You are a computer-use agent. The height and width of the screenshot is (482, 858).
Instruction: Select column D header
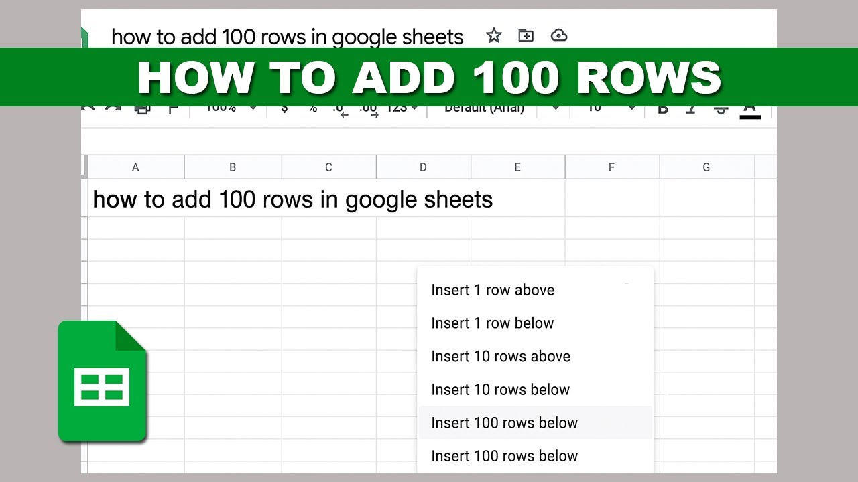coord(423,167)
